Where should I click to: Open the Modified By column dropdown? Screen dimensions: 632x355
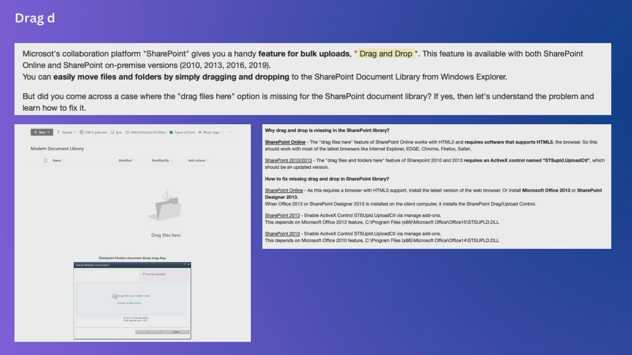[x=171, y=160]
